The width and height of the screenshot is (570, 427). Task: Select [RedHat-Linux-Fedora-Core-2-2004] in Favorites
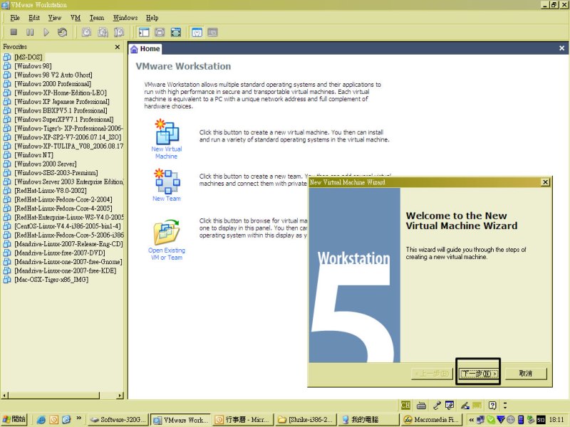pos(63,199)
